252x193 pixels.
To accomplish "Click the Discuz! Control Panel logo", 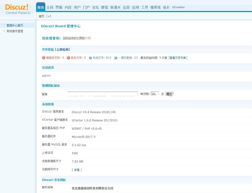I will 17,9.
